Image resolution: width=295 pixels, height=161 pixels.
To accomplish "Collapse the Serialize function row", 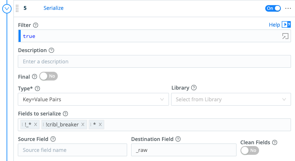I will click(x=7, y=8).
